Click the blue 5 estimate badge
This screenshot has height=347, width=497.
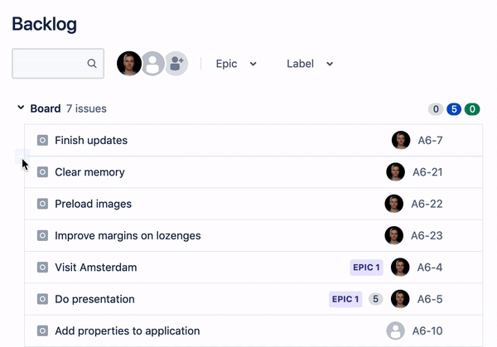454,109
